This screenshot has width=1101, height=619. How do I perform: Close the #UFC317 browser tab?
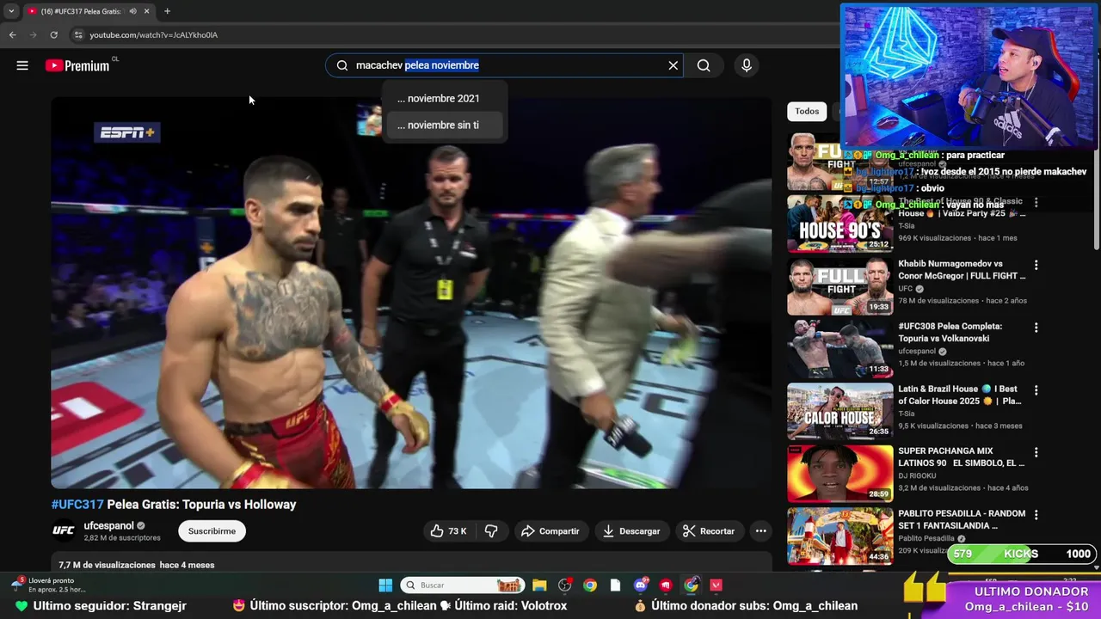pyautogui.click(x=146, y=11)
